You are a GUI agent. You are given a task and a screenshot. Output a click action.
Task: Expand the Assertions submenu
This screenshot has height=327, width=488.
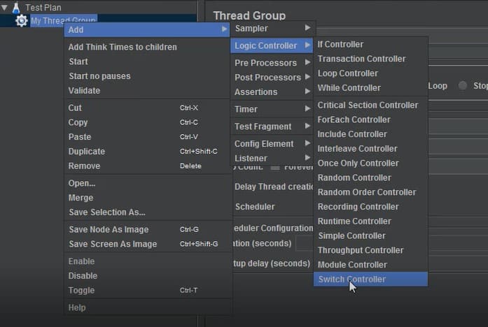(272, 92)
